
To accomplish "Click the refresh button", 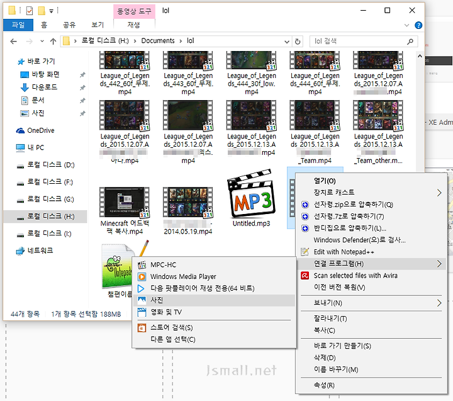I will (x=298, y=42).
